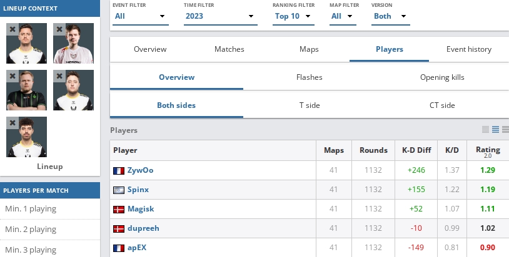
Task: Click the bearded Vitality player's photo
Action: [x=74, y=90]
